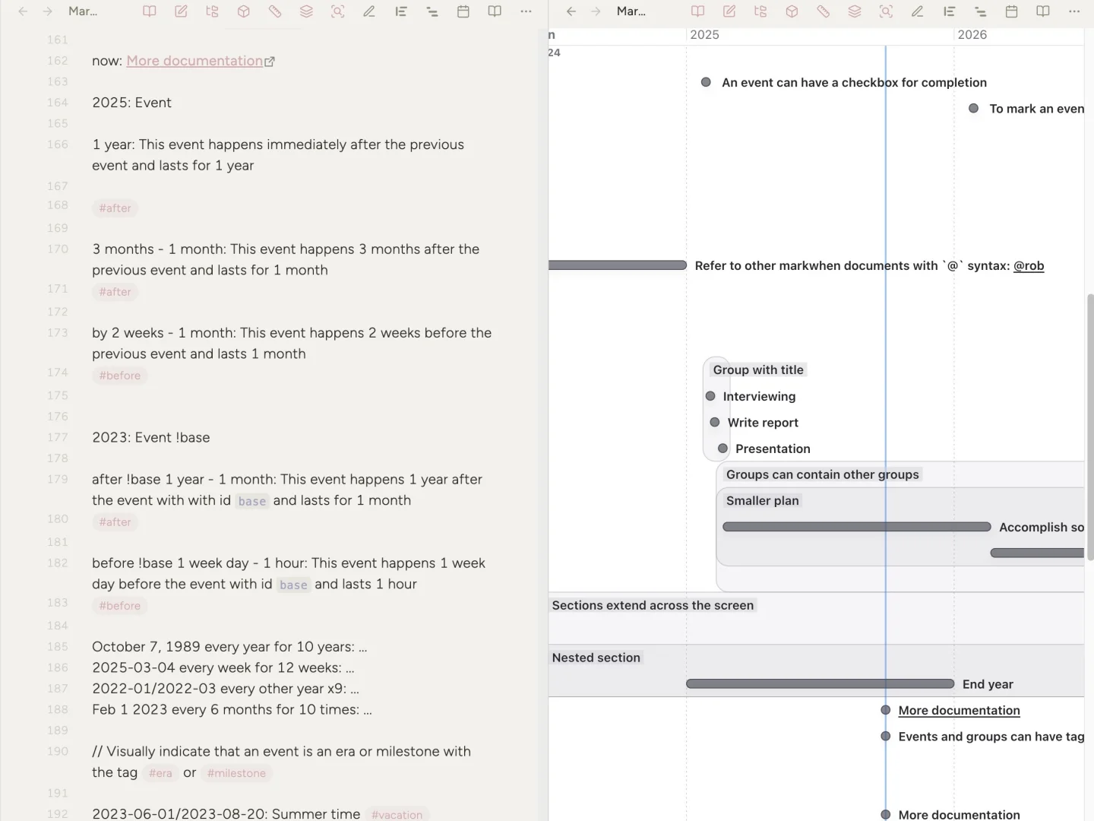Image resolution: width=1094 pixels, height=821 pixels.
Task: Select the 'Interviewing' event dot
Action: tap(710, 396)
